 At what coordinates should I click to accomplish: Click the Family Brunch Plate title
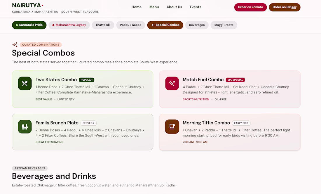pyautogui.click(x=57, y=123)
